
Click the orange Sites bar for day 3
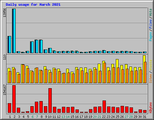[x=19, y=79]
